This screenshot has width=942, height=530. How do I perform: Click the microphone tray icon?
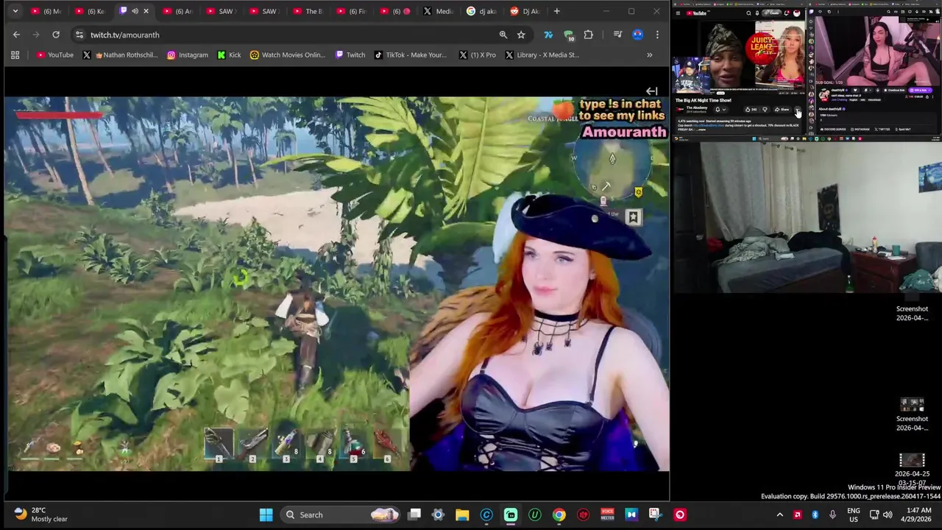[832, 515]
